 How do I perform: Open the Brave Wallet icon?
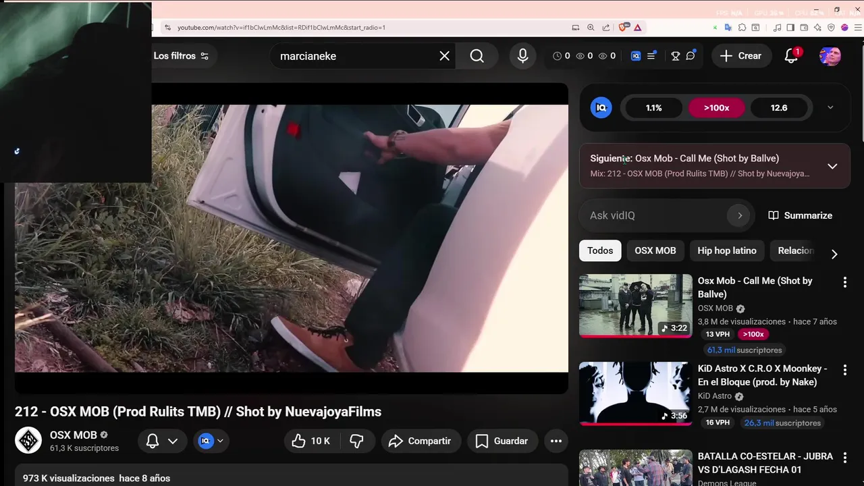(804, 28)
